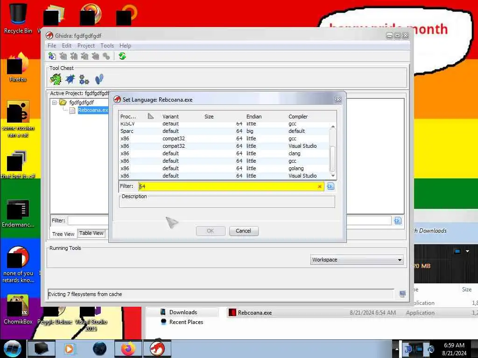Click the language list scrollbar down arrow
Screen dimensions: 478x358
coord(333,176)
